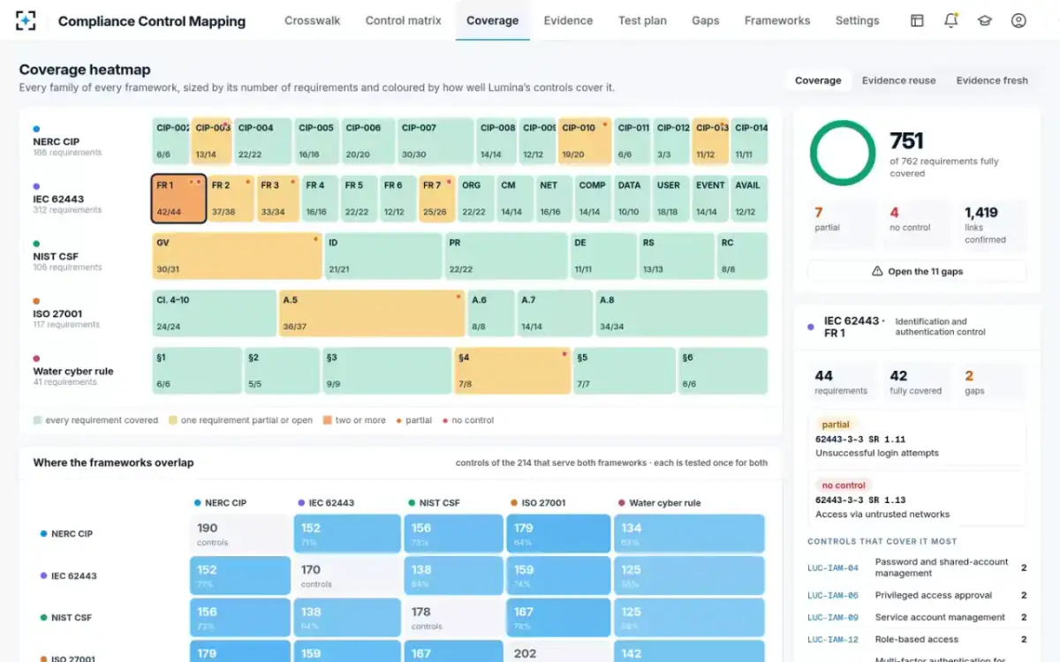Select the A.8 34/34 heatmap cell
Image resolution: width=1060 pixels, height=662 pixels.
pyautogui.click(x=681, y=313)
